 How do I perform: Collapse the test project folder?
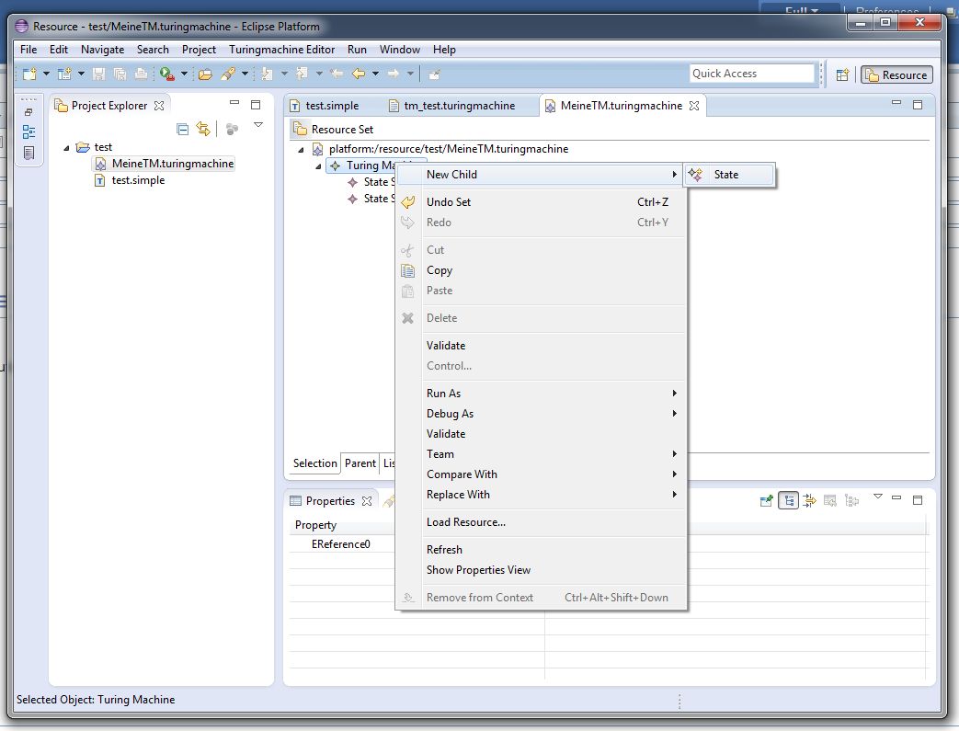[66, 147]
